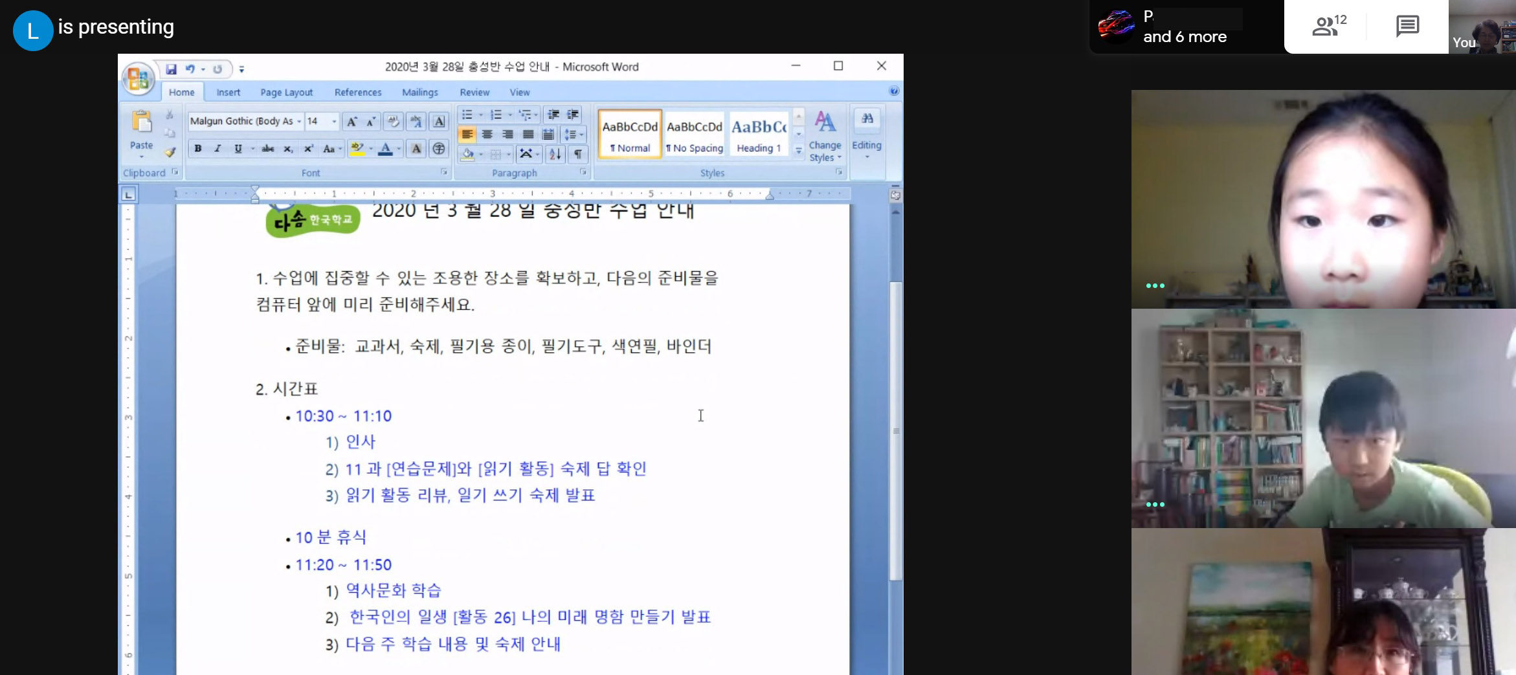Toggle Italic formatting

pos(217,149)
